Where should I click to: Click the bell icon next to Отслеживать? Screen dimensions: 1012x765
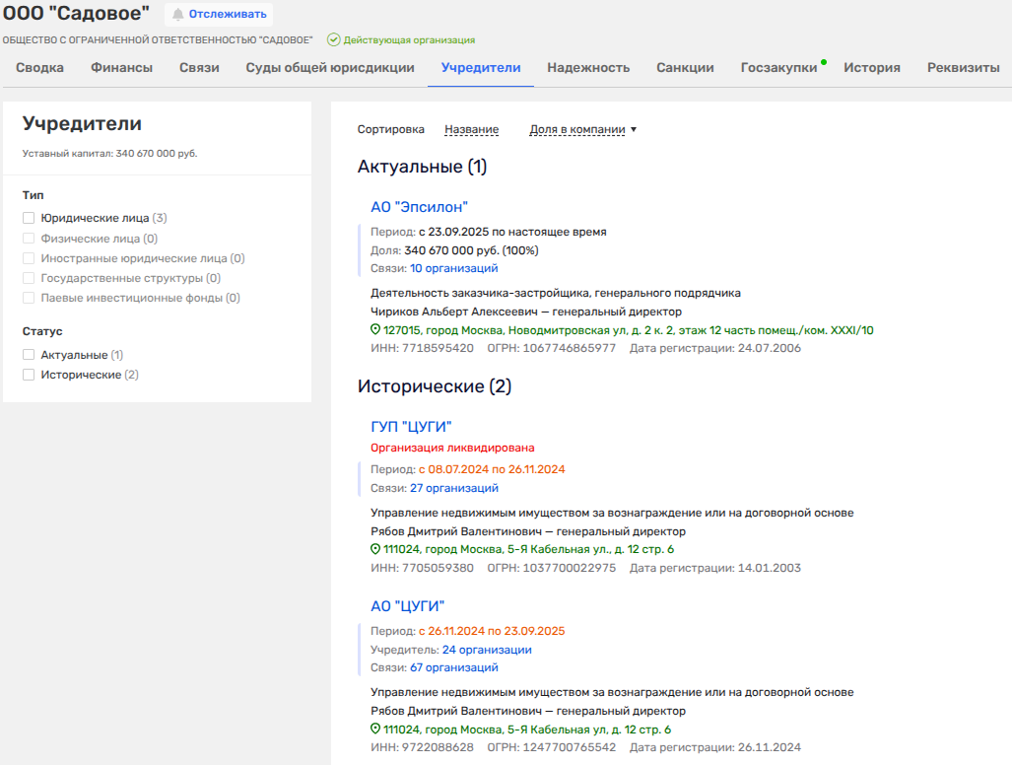click(178, 14)
